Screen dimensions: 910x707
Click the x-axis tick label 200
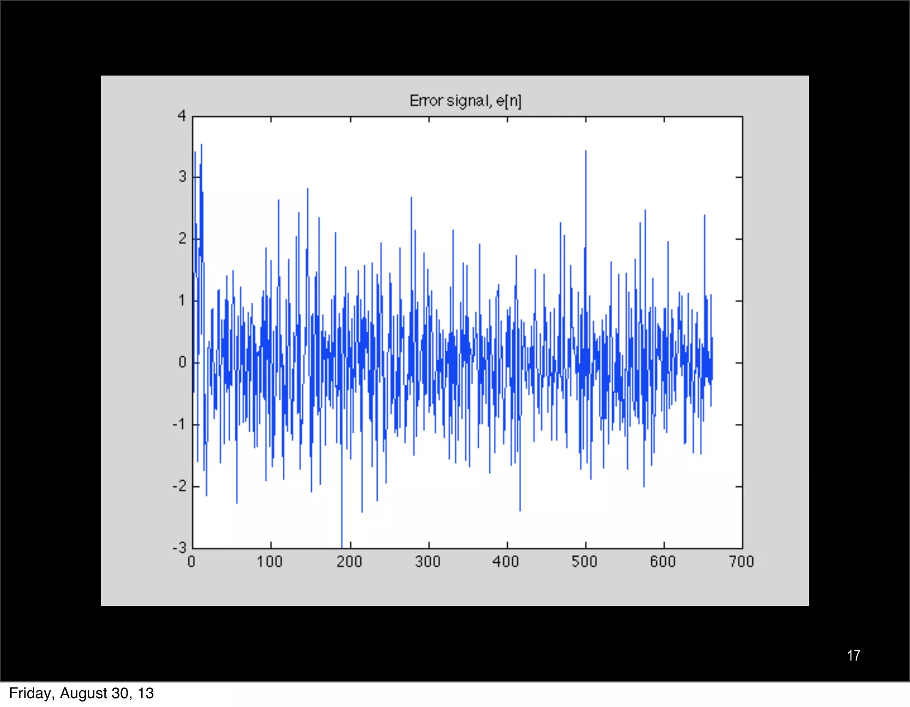click(x=349, y=562)
